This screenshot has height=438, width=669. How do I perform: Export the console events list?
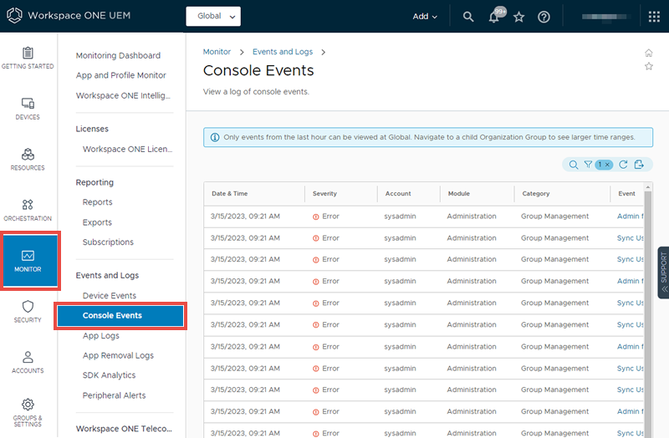639,165
